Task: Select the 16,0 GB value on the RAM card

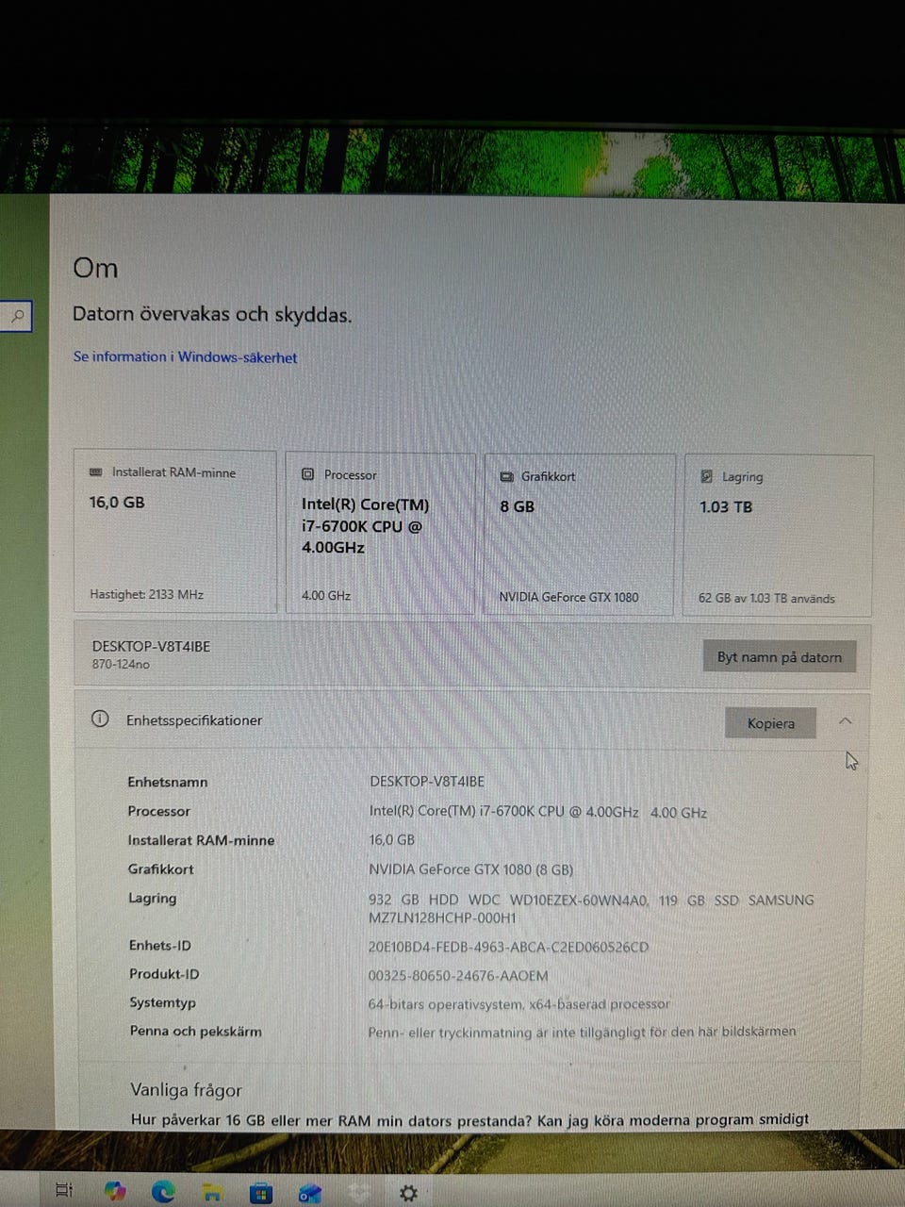Action: [117, 502]
